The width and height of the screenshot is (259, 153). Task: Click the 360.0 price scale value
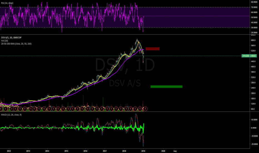tap(253, 72)
